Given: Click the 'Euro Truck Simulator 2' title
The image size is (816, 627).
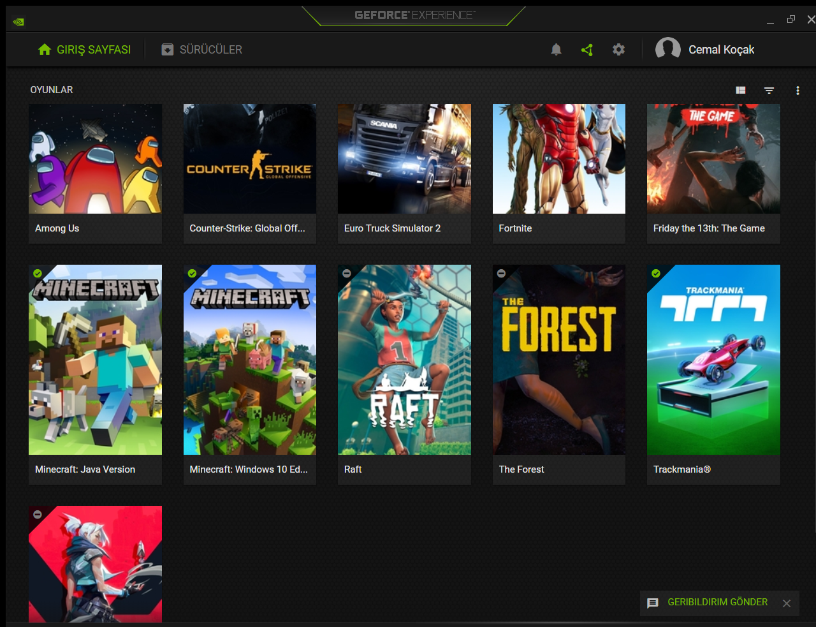Looking at the screenshot, I should click(x=392, y=228).
